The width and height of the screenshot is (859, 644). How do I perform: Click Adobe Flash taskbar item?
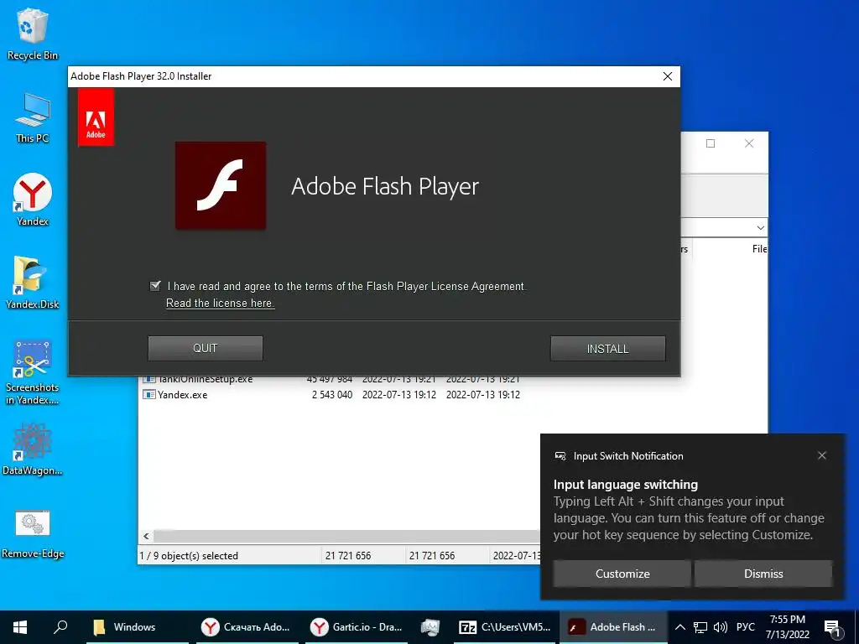(613, 627)
